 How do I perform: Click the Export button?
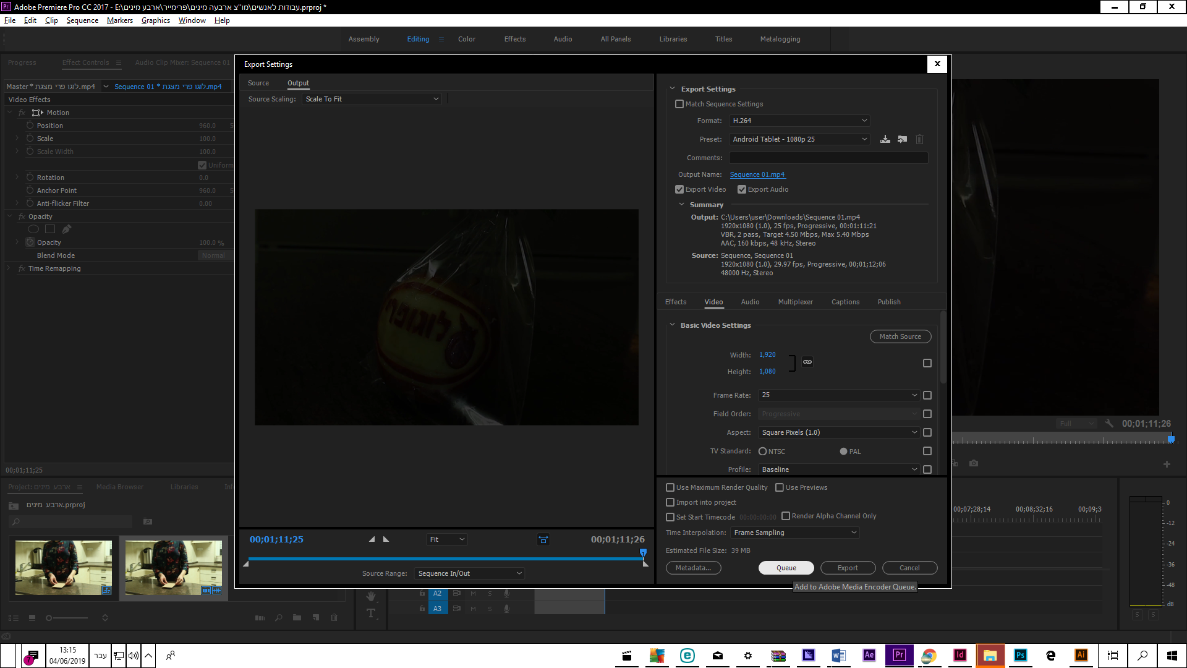click(848, 568)
